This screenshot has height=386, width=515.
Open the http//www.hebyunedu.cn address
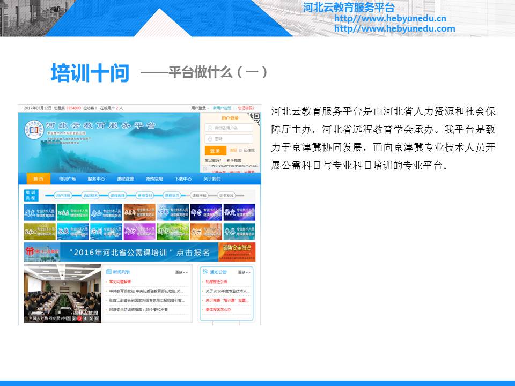(390, 18)
